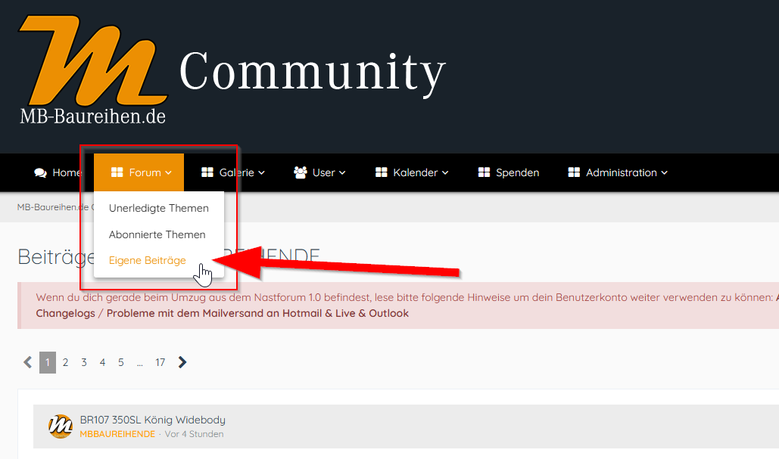The width and height of the screenshot is (779, 459).
Task: Expand the User menu chevron
Action: [x=342, y=172]
